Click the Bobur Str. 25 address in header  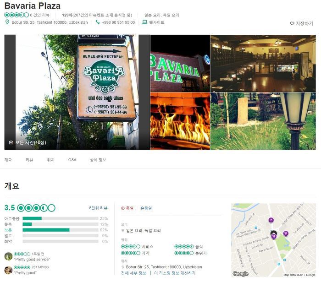click(50, 22)
